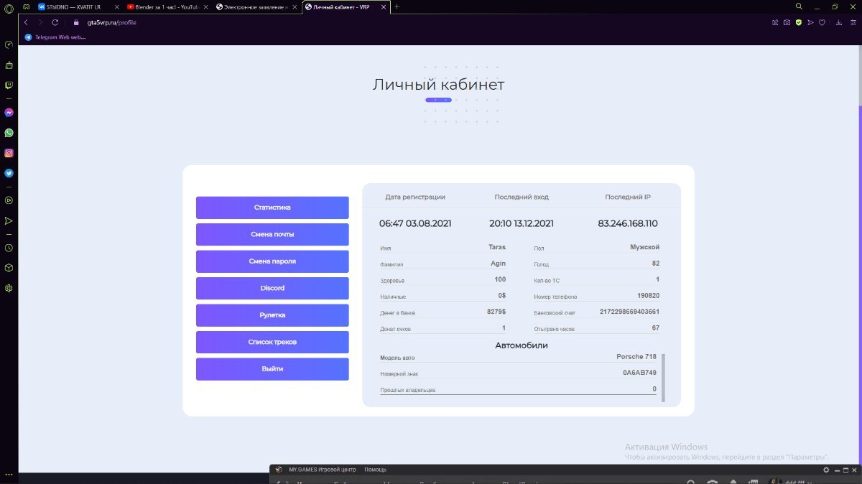Open the Статистика section
862x484 pixels.
click(x=272, y=208)
